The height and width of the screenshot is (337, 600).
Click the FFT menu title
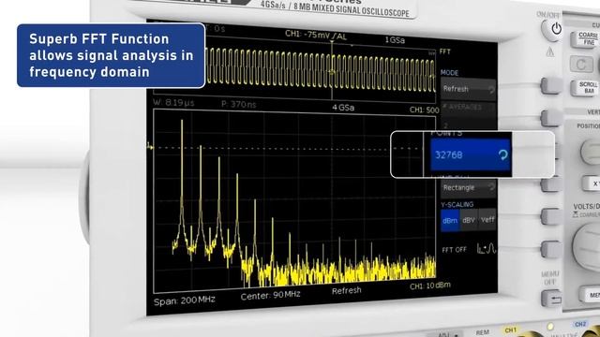pyautogui.click(x=444, y=51)
